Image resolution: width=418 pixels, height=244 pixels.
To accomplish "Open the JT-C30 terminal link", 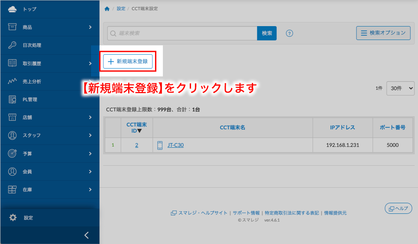I will pyautogui.click(x=176, y=145).
